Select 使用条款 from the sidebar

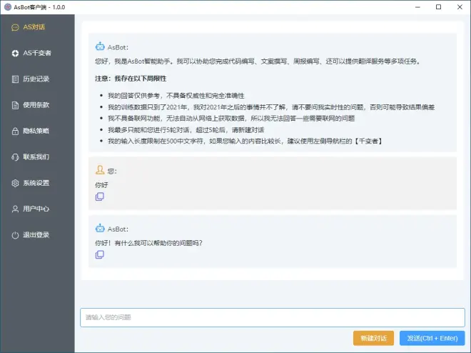point(36,105)
